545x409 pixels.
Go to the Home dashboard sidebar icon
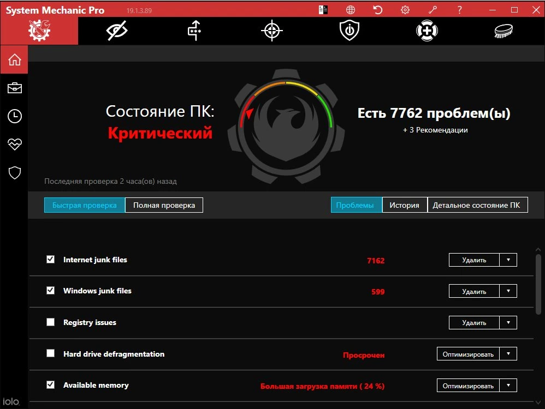click(14, 59)
